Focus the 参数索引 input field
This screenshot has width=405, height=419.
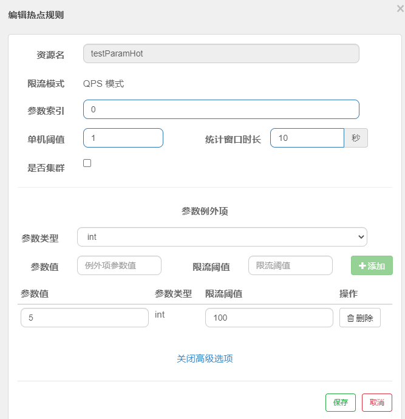(x=221, y=109)
